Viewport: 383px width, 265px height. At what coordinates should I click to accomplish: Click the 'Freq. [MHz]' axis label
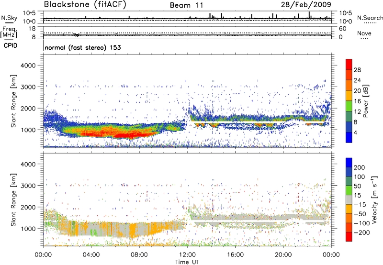tap(9, 32)
